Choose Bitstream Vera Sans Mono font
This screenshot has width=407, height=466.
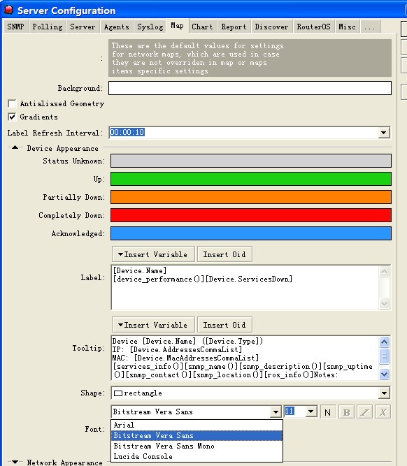[197, 446]
